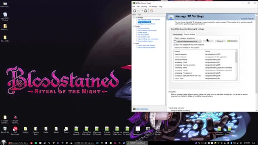Switch to the Program Settings tab

tap(189, 34)
